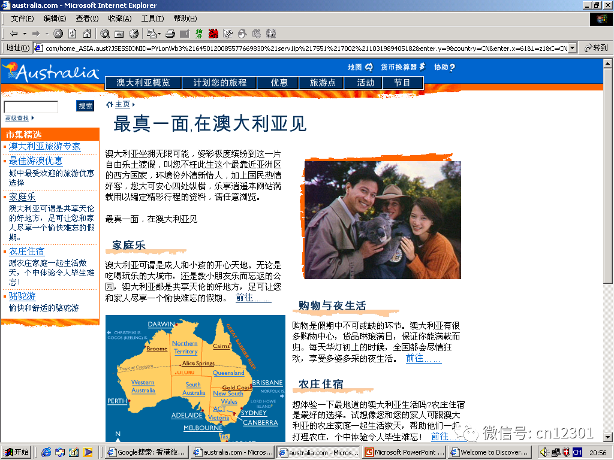Open the Back button history dropdown
The image size is (614, 460).
pos(25,34)
